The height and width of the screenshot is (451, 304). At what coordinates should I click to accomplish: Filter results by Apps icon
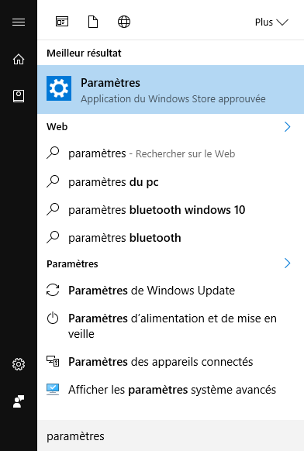(x=62, y=22)
